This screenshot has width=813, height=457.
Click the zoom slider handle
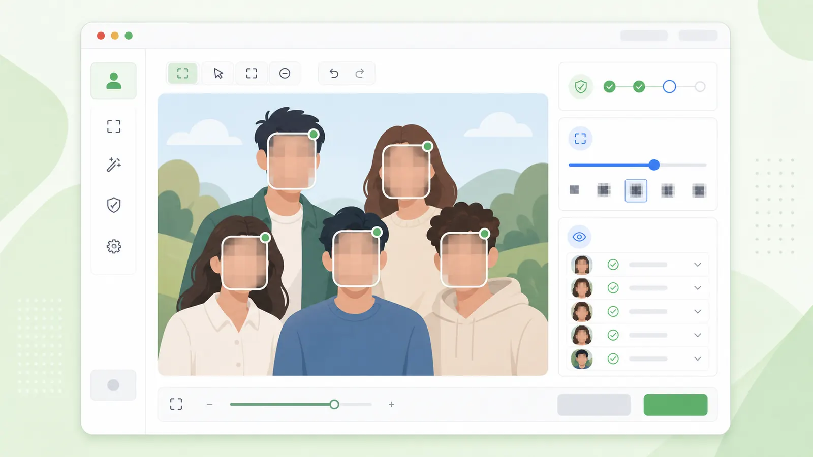(334, 404)
